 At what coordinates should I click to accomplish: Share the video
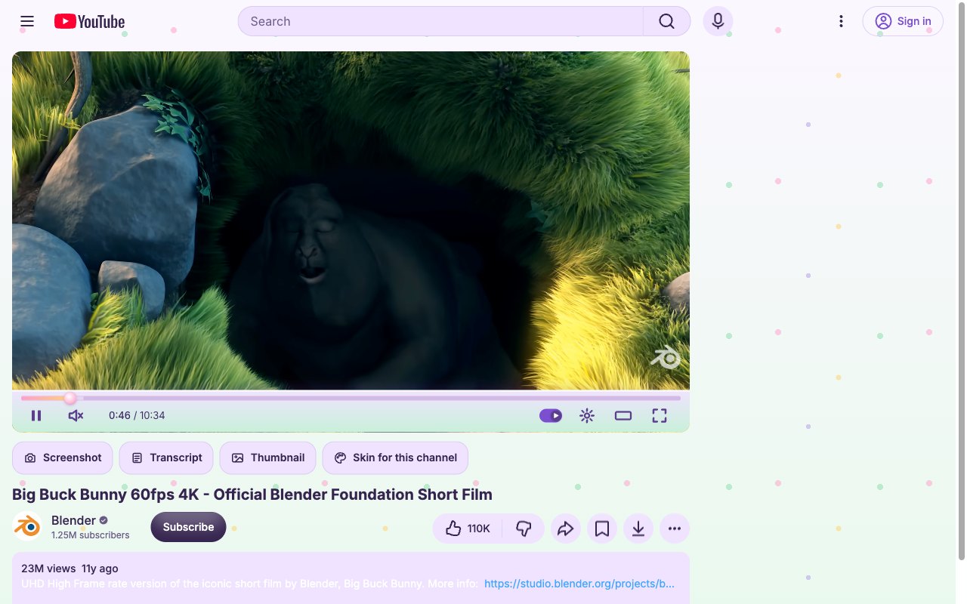coord(566,528)
